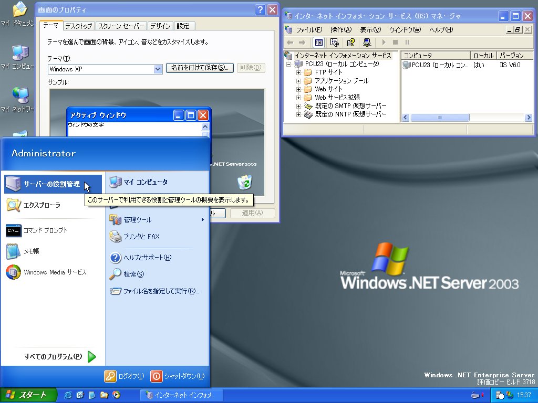
Task: Click the connect to computer icon in IIS toolbar
Action: pos(367,43)
